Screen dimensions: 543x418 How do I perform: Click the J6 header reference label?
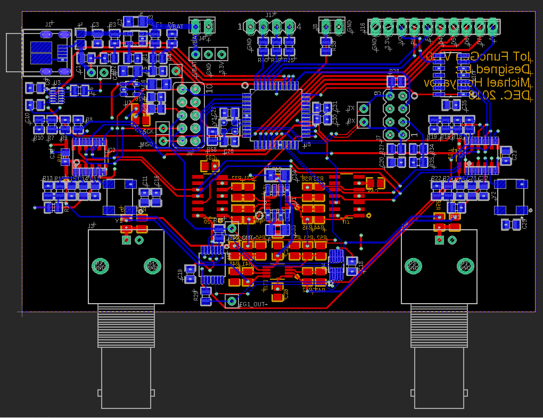tap(190, 153)
